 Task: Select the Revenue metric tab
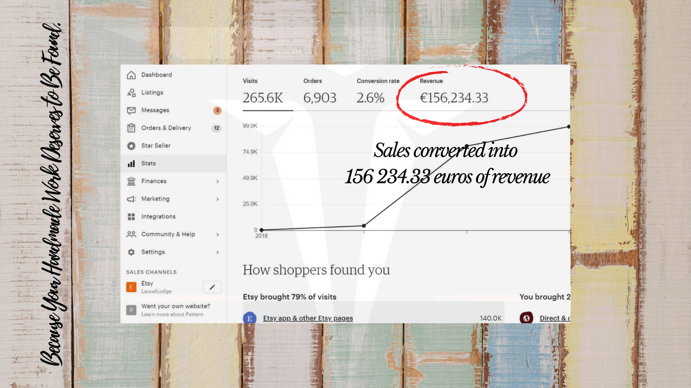pyautogui.click(x=454, y=92)
